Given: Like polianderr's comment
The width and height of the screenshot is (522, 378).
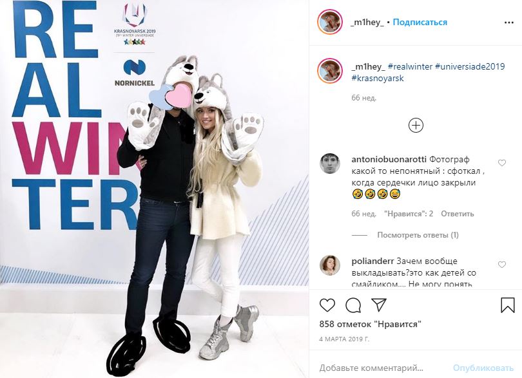Looking at the screenshot, I should point(501,265).
